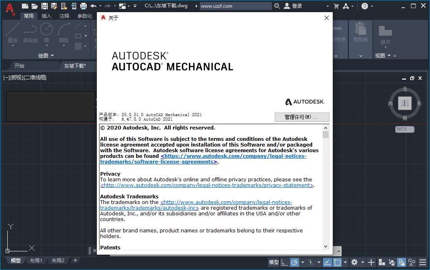Toggle the paperclip-and-lock status icon
The image size is (430, 270).
click(402, 262)
